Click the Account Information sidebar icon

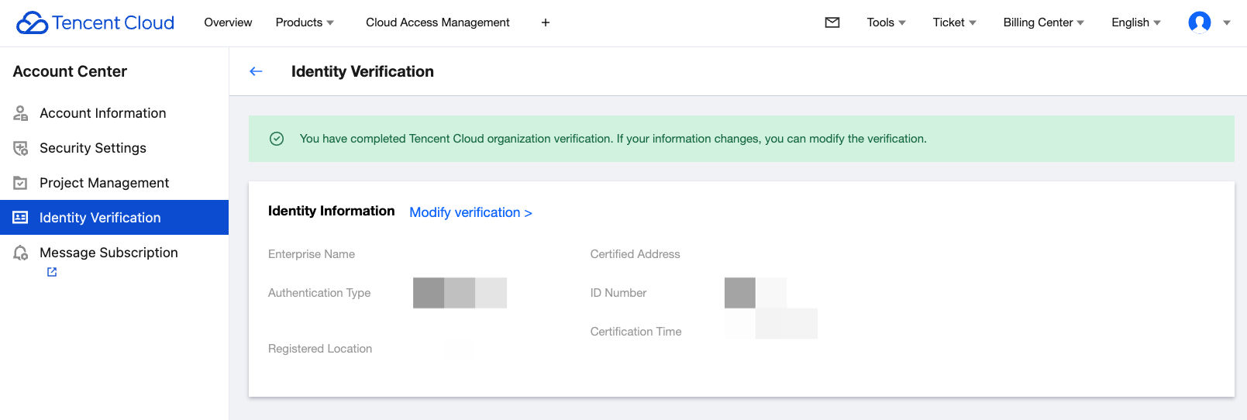21,113
